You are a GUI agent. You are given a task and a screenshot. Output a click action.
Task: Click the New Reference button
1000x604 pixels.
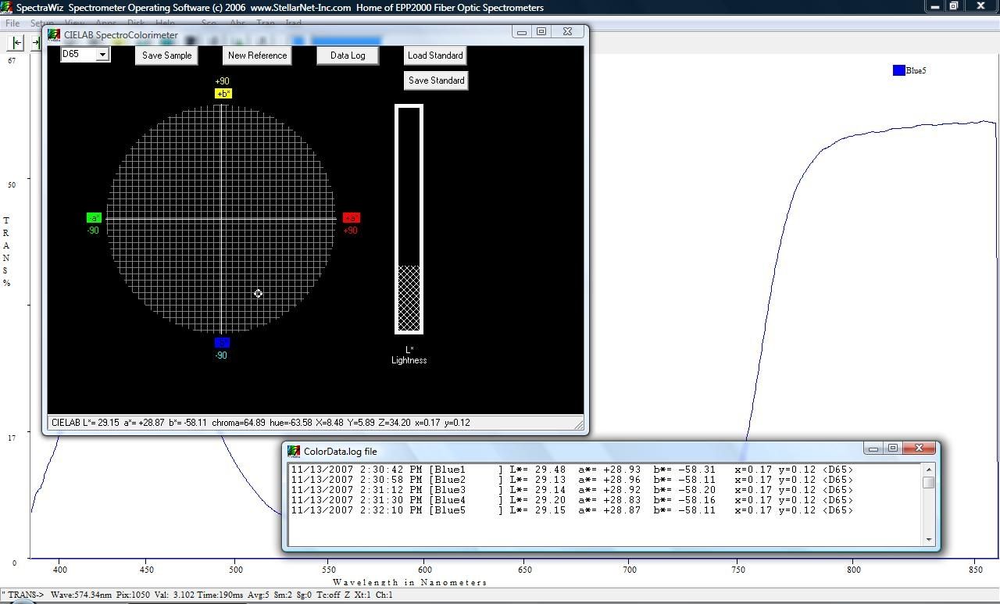pos(257,55)
